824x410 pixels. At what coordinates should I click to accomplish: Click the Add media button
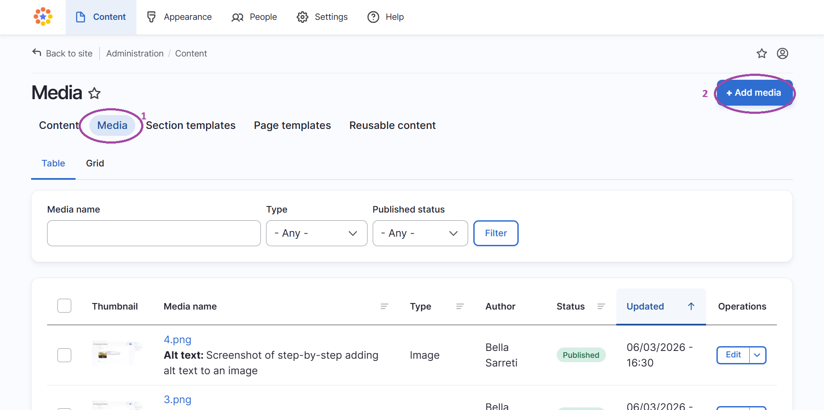tap(754, 93)
